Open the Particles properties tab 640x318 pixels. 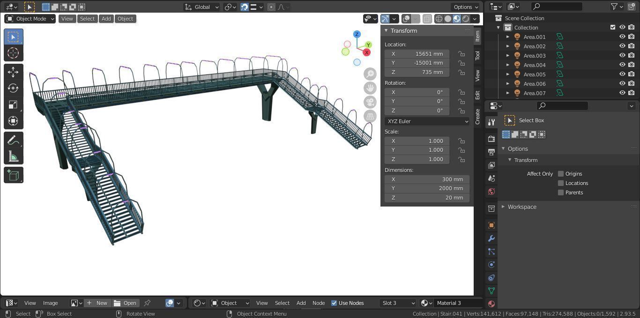(x=491, y=251)
